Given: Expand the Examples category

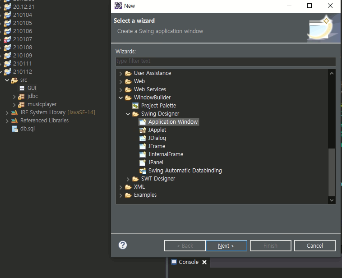Looking at the screenshot, I should (x=121, y=195).
